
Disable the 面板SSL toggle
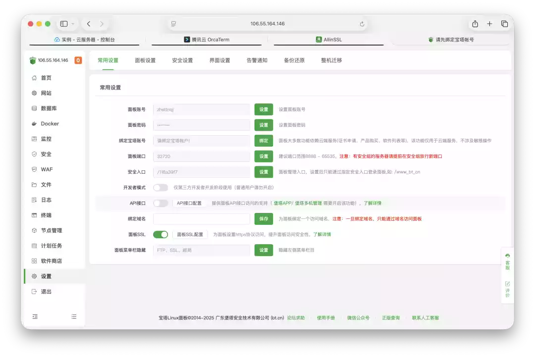click(161, 234)
